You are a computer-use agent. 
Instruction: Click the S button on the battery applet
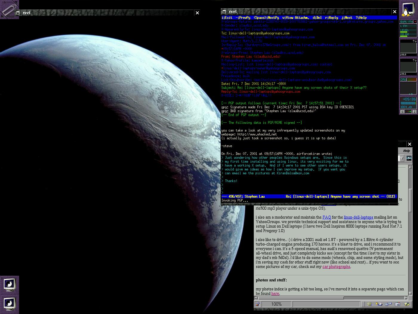point(402,112)
